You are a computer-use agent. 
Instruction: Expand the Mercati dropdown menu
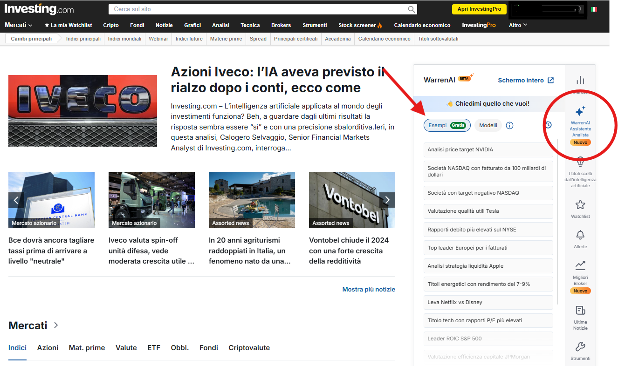[x=18, y=25]
